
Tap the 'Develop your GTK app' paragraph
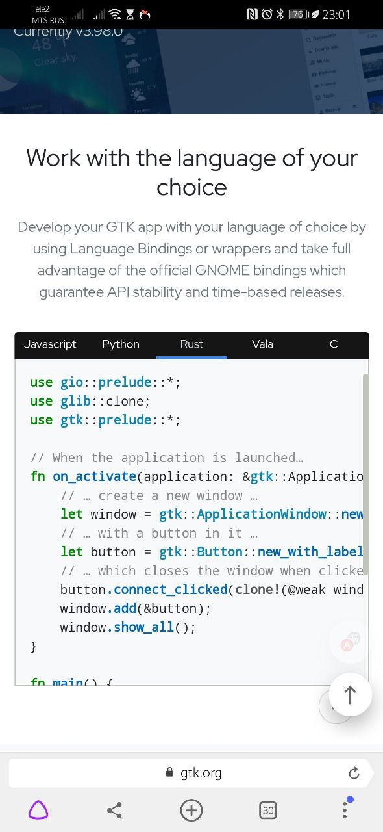(191, 259)
